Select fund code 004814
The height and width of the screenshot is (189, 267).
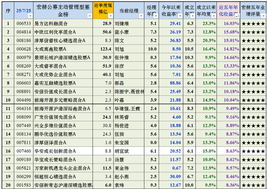pos(24,32)
